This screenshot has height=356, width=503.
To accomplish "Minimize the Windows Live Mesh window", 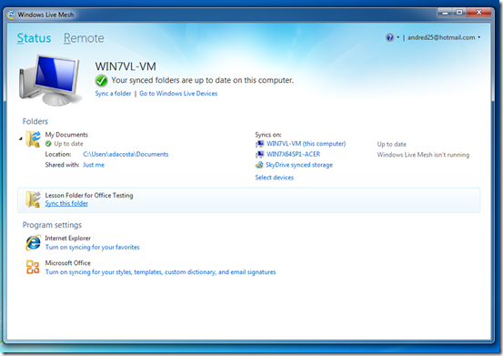I will tap(445, 13).
